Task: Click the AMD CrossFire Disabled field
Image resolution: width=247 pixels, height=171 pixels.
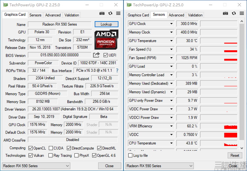Action: click(73, 140)
